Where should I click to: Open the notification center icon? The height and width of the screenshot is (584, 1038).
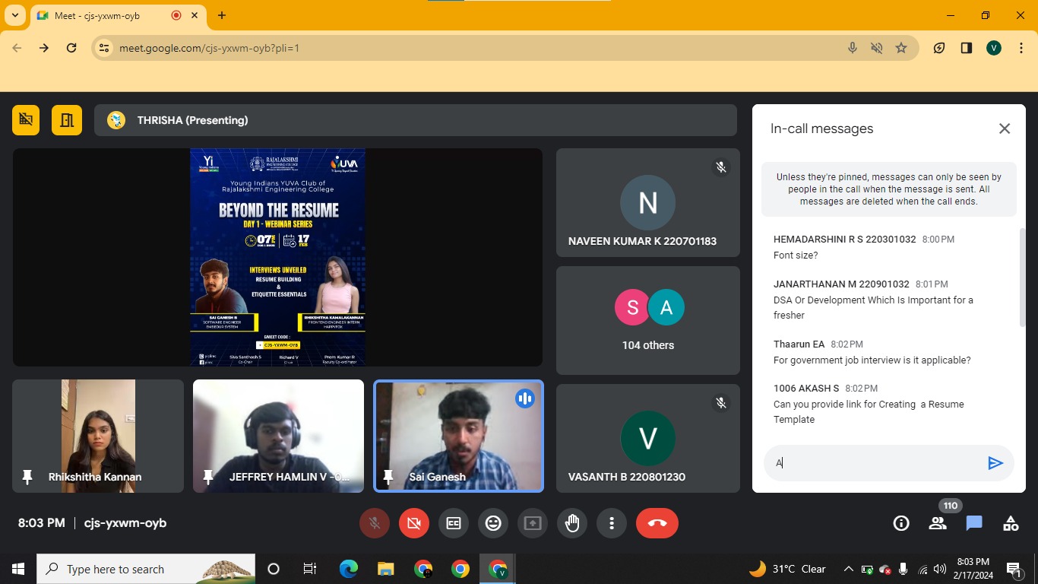1013,569
